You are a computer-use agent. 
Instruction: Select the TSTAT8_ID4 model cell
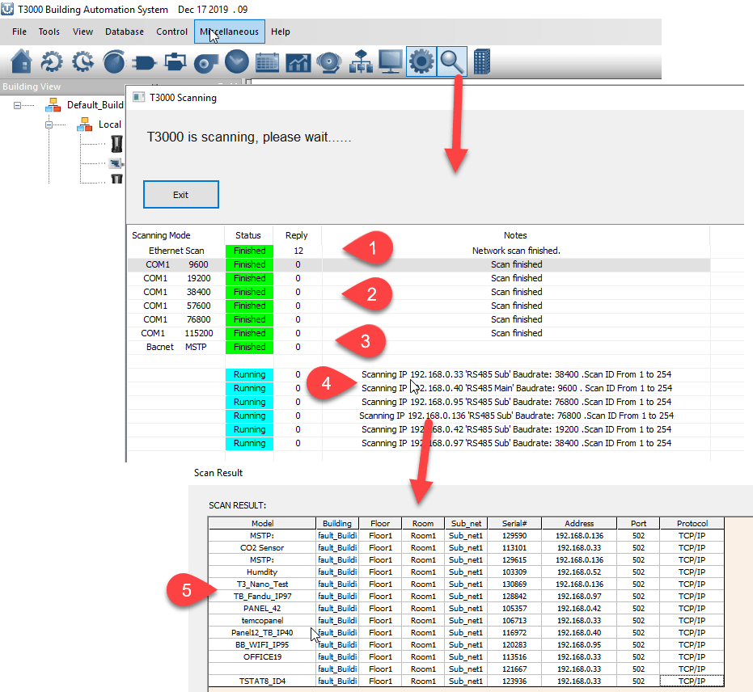[262, 681]
